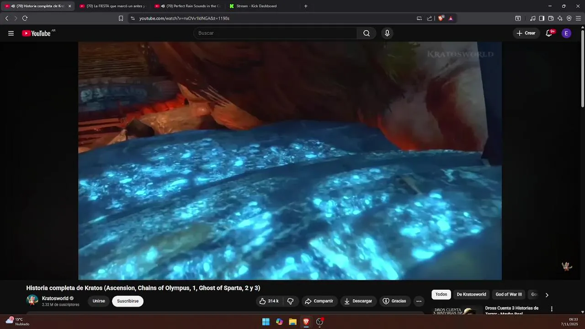Open more actions ellipsis under video

[x=419, y=301]
